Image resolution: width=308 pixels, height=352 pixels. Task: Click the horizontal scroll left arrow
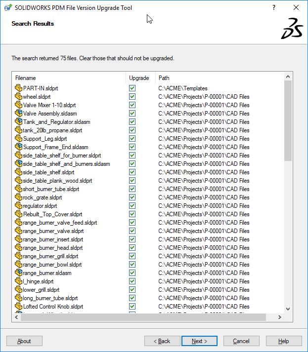pos(16,317)
